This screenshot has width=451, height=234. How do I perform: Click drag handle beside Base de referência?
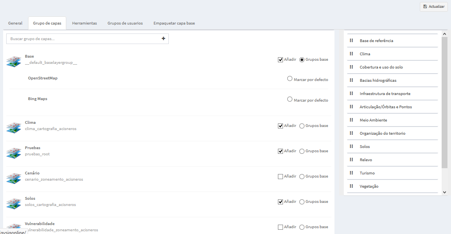coord(351,40)
